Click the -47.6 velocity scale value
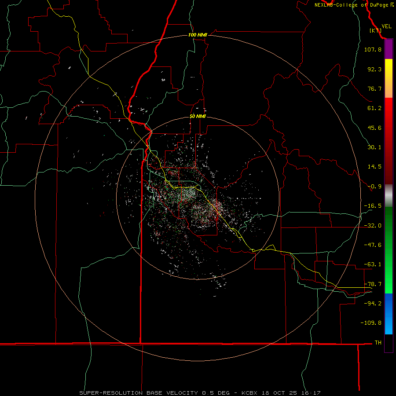Image resolution: width=396 pixels, height=396 pixels. pos(373,245)
